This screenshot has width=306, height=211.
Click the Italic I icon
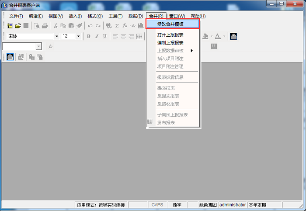point(97,36)
